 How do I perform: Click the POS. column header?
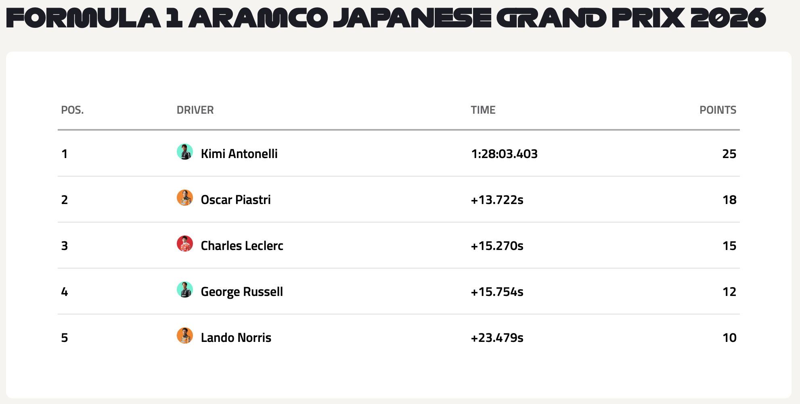tap(72, 110)
